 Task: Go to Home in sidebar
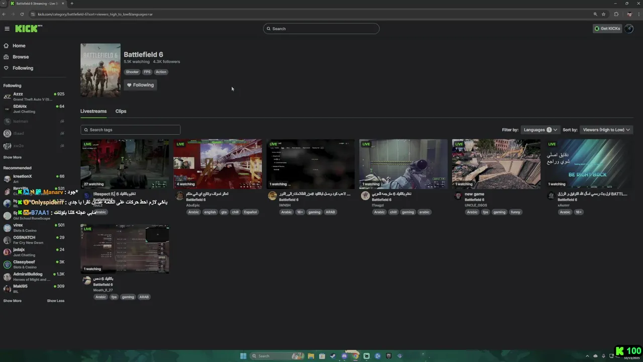19,46
